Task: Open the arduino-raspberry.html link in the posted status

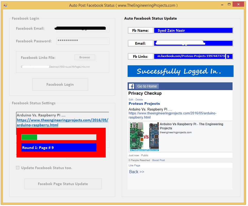Action: point(172,115)
